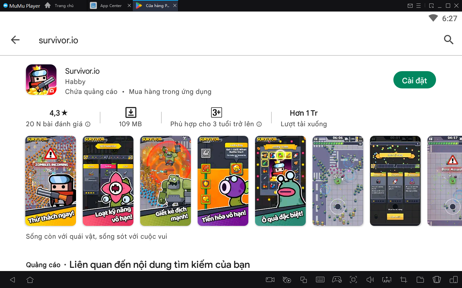Image resolution: width=462 pixels, height=288 pixels.
Task: Show age rating info beside 3 tuổi trở lên
Action: (259, 124)
